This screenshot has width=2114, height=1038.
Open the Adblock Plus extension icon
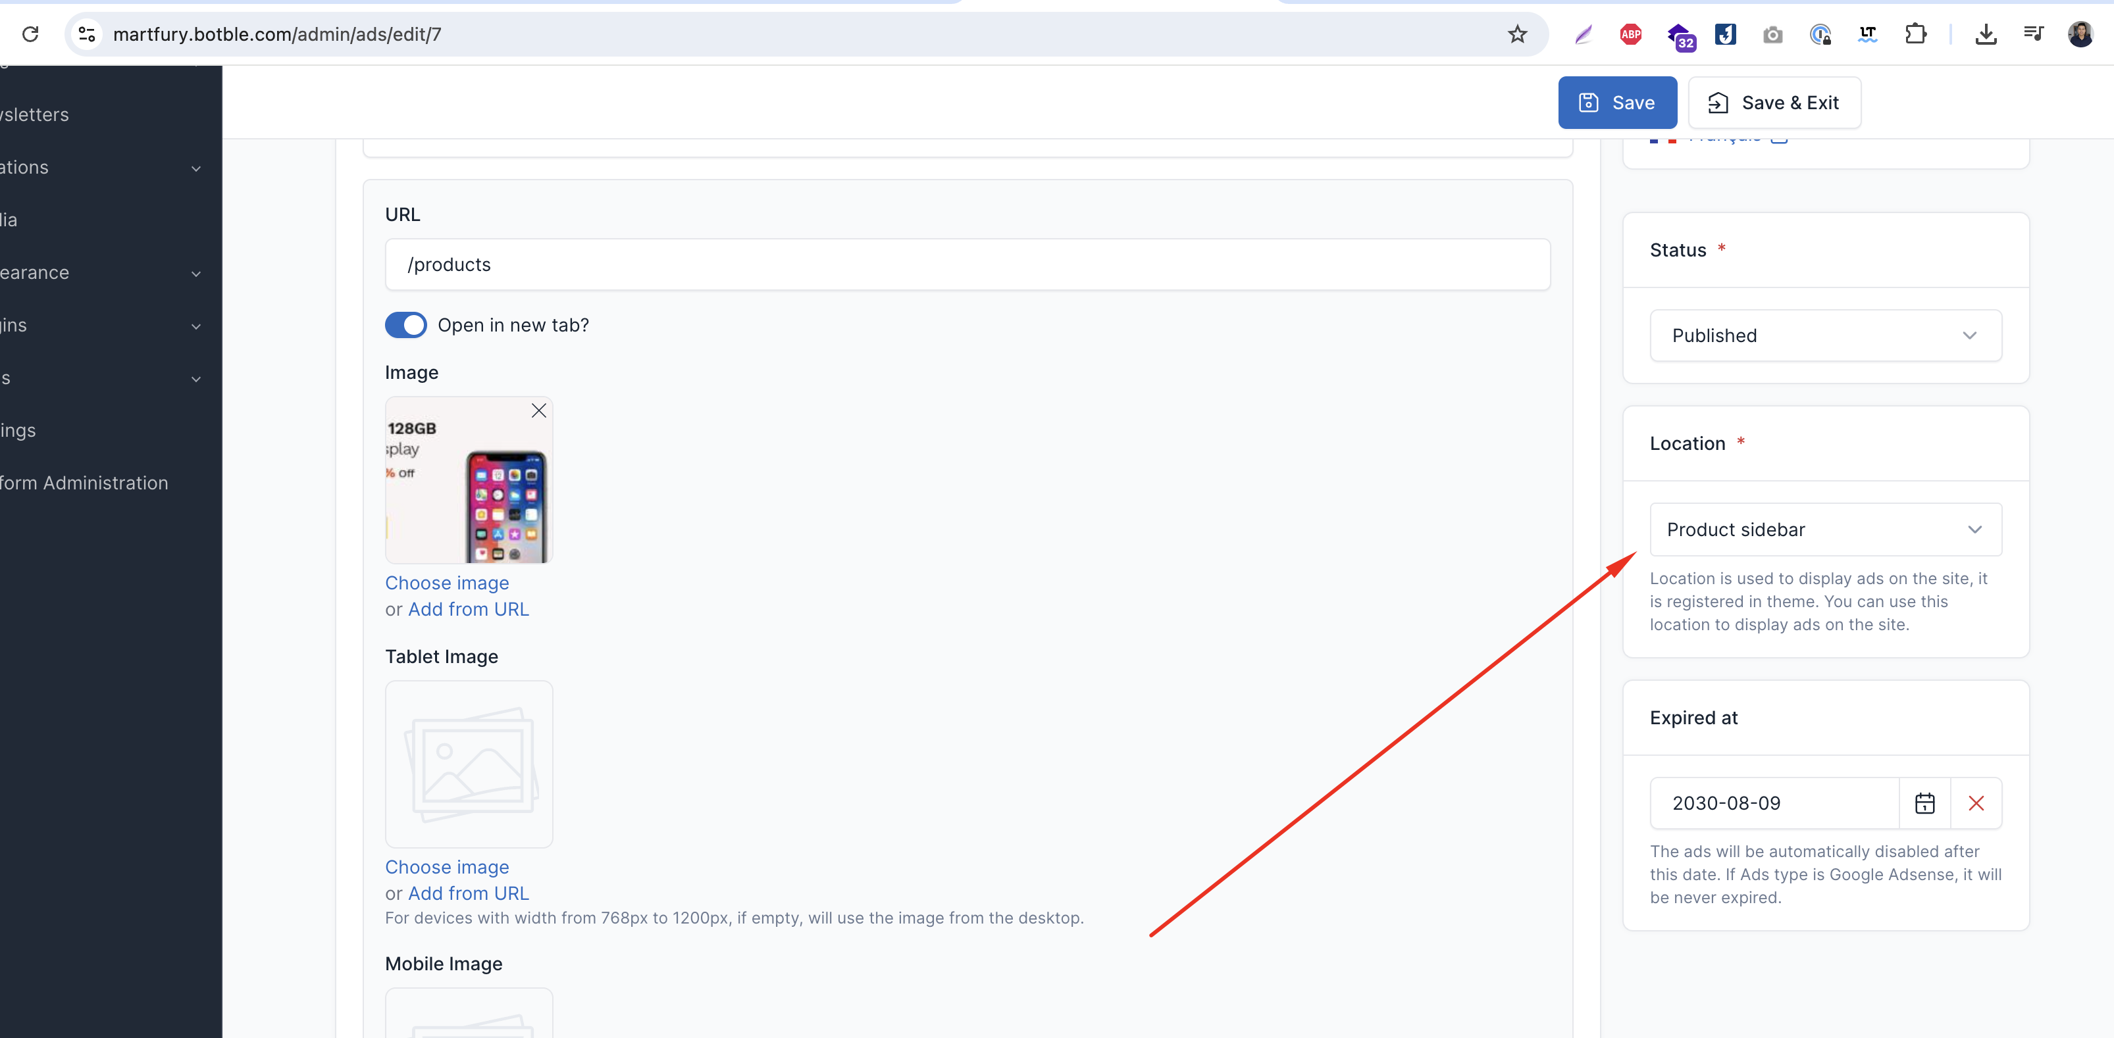click(x=1631, y=34)
